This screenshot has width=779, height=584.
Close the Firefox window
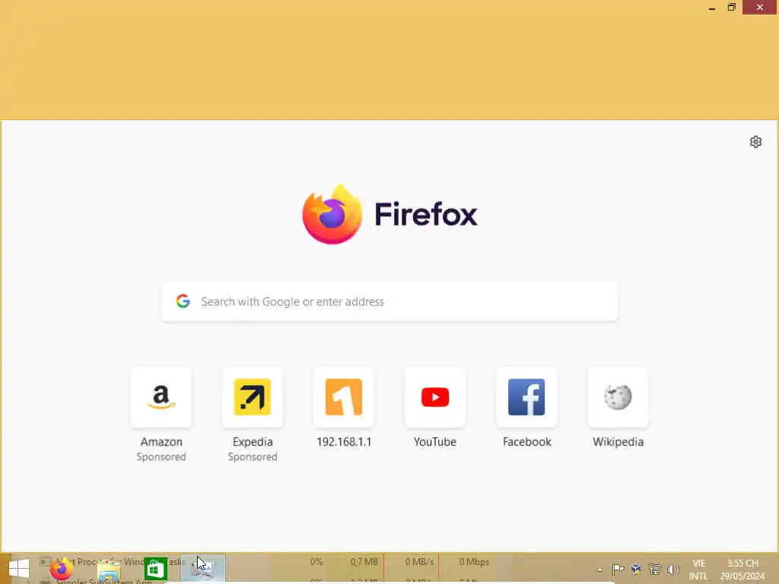coord(760,7)
